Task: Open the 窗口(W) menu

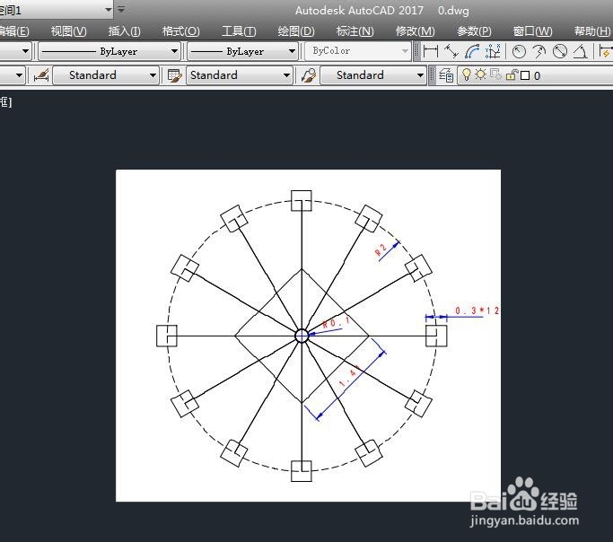Action: (x=532, y=31)
